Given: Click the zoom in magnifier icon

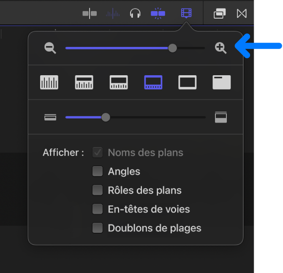Looking at the screenshot, I should [x=220, y=48].
